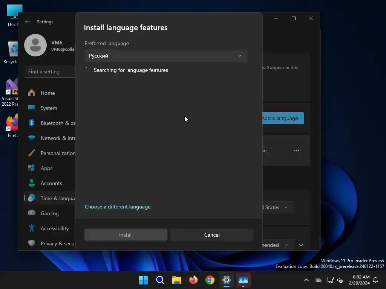Click the network tray icon

pos(330,280)
